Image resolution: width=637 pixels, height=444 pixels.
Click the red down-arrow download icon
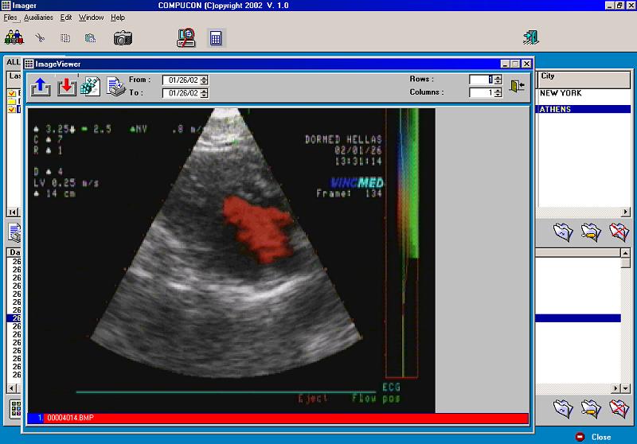[x=67, y=87]
